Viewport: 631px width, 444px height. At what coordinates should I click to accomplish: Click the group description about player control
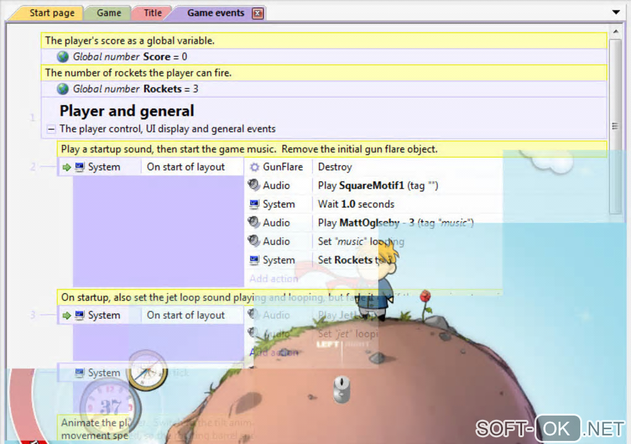(x=168, y=129)
